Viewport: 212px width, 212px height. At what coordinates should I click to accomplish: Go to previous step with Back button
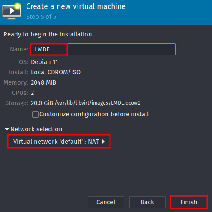coord(147,202)
